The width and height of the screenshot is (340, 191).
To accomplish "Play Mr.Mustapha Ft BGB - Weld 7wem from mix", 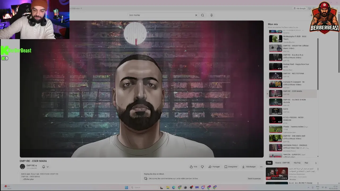I will [292, 39].
